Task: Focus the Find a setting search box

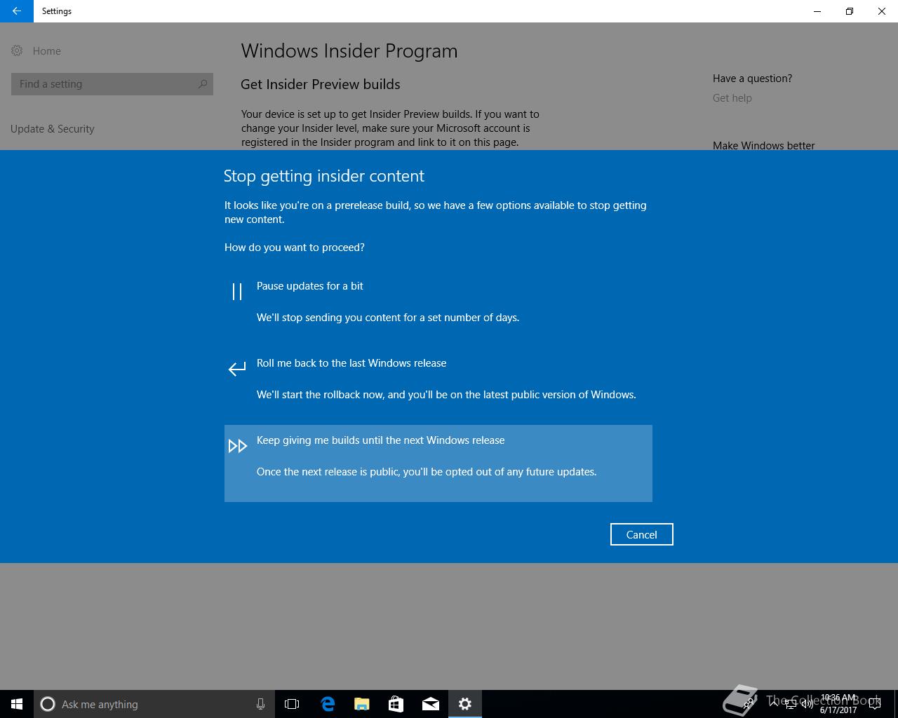Action: click(112, 84)
